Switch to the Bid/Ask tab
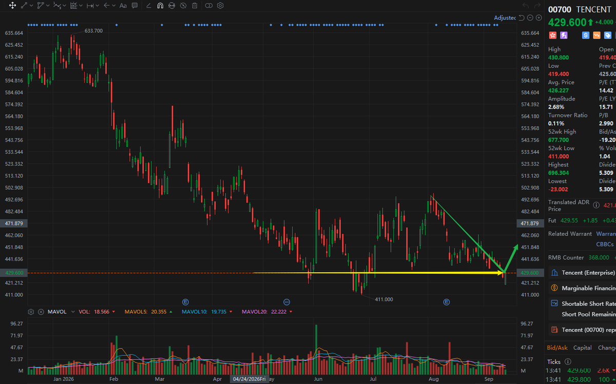Viewport: 616px width, 384px height. pyautogui.click(x=557, y=348)
